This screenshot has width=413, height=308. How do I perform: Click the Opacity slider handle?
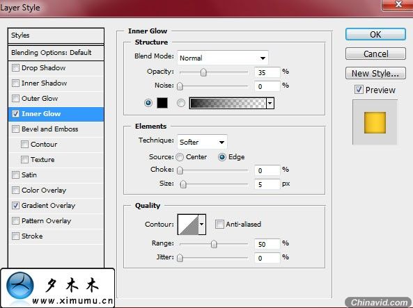pos(203,72)
